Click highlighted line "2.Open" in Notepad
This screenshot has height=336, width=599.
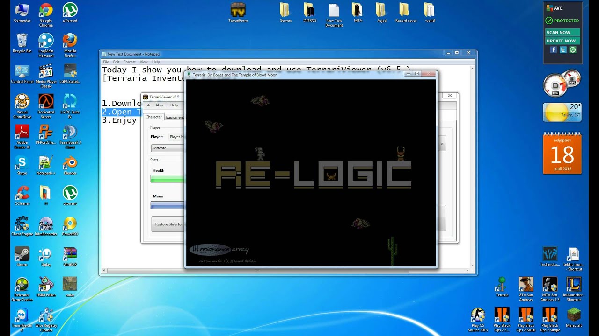[x=121, y=112]
